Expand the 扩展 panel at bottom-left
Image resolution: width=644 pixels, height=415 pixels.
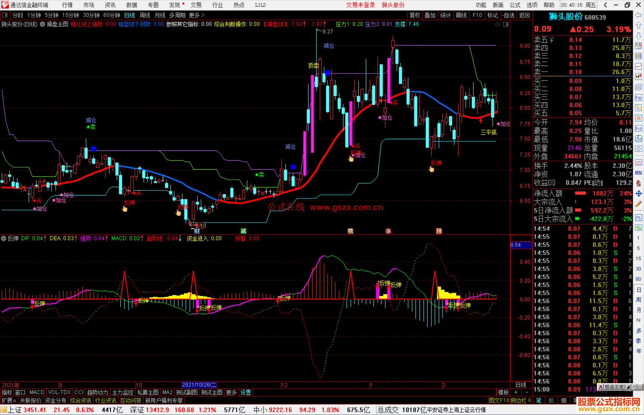9,400
